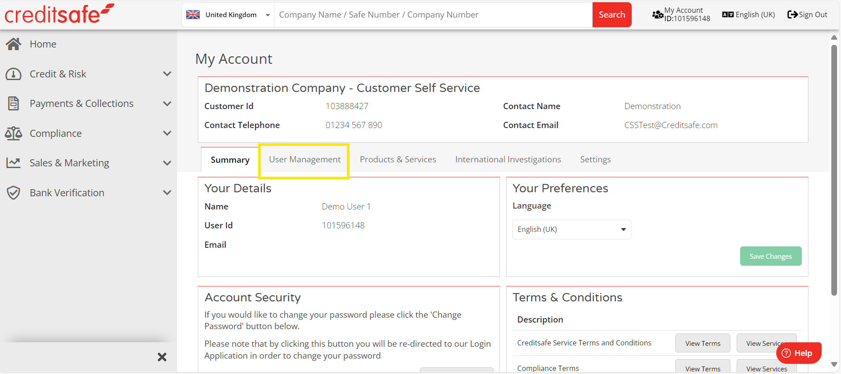
Task: Click the scrollbar down arrow
Action: point(834,364)
